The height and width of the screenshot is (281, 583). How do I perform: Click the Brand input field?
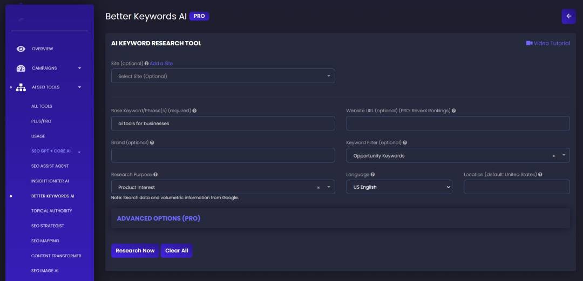[223, 155]
